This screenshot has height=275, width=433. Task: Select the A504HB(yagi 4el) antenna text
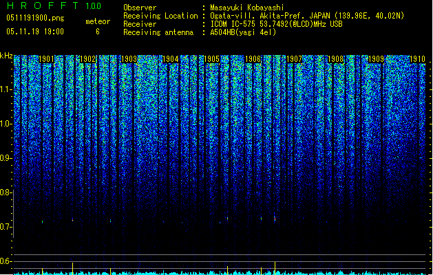[243, 32]
